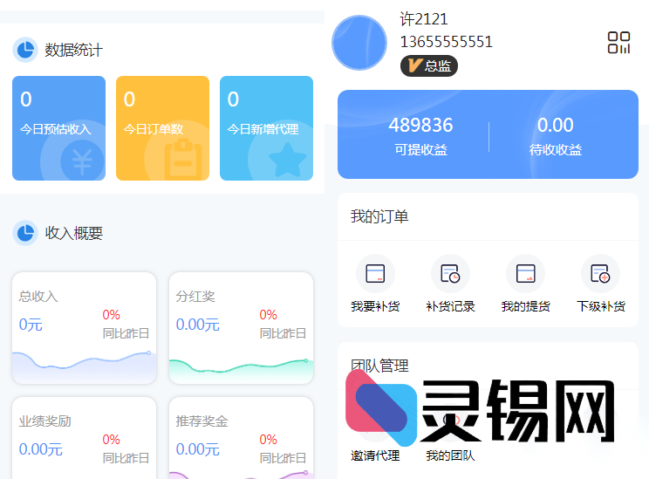The height and width of the screenshot is (479, 649).
Task: Select the 我的提货 pickup icon
Action: click(525, 274)
